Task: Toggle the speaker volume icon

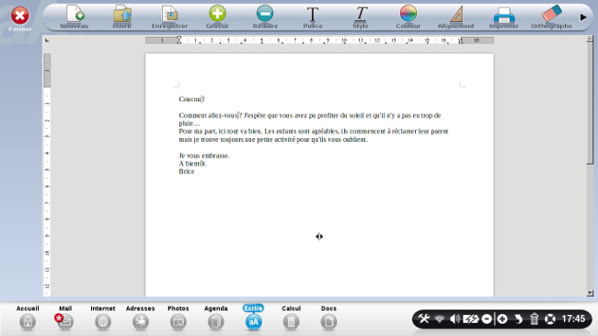Action: click(x=454, y=319)
